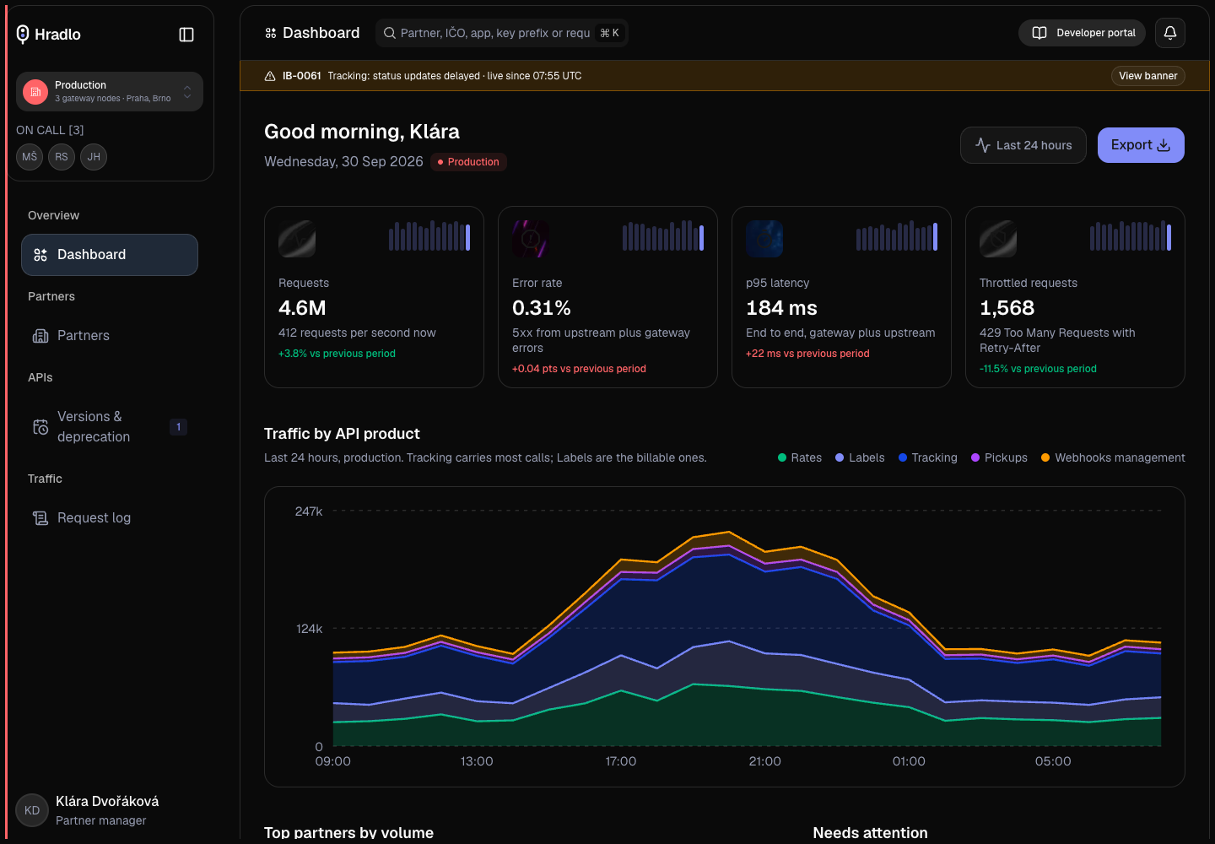
Task: Go to Partners in the sidebar
Action: click(110, 336)
